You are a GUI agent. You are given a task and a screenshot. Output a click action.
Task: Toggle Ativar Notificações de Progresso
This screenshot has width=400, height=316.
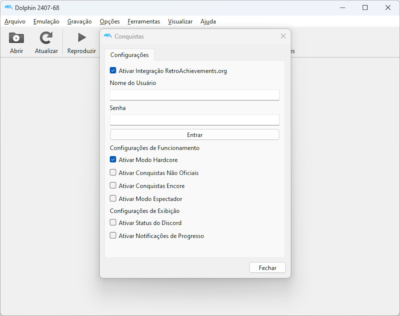113,236
